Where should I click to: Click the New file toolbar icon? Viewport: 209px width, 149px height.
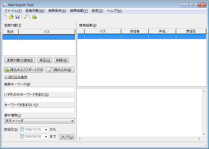point(5,17)
